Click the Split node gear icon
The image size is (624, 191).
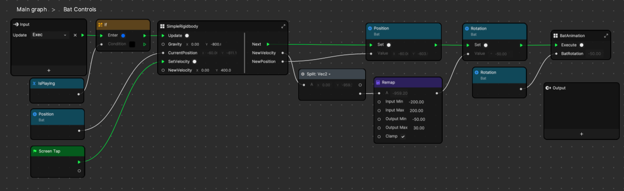(303, 74)
